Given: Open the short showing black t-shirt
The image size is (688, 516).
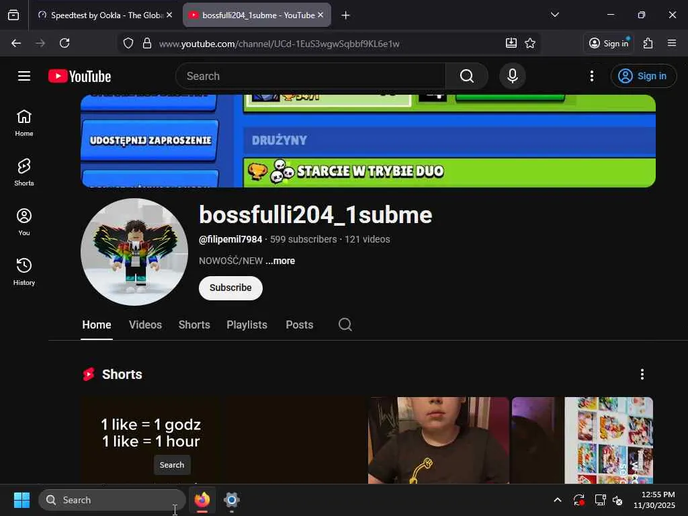Looking at the screenshot, I should (438, 440).
